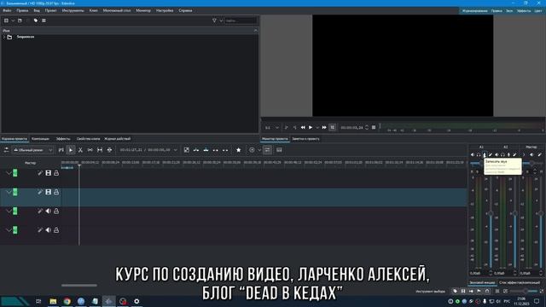Click the rewind button in project monitor
Screen dimensions: 546x307
[x=303, y=127]
